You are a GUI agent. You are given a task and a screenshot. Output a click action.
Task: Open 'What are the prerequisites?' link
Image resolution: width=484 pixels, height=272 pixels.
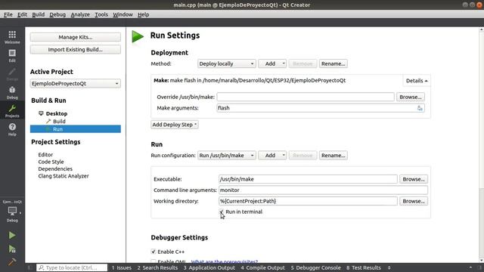[225, 261]
